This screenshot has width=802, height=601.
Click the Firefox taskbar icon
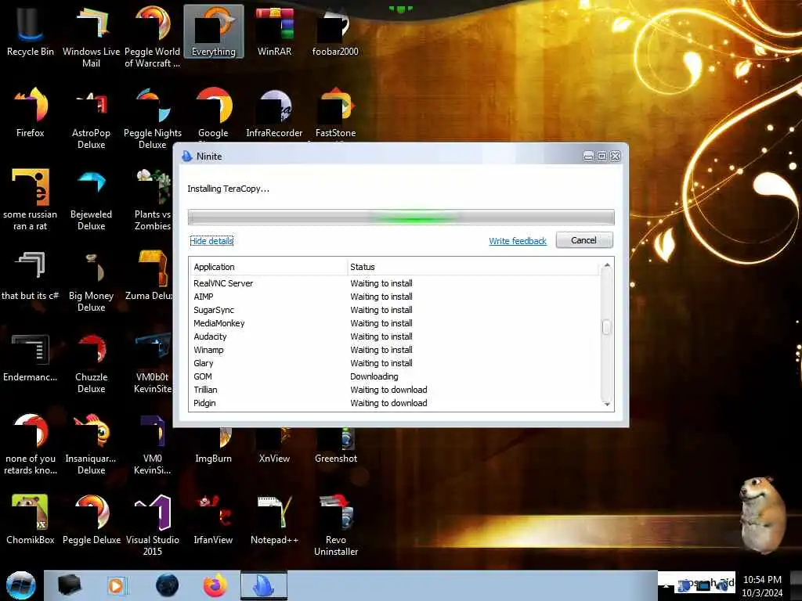click(215, 585)
